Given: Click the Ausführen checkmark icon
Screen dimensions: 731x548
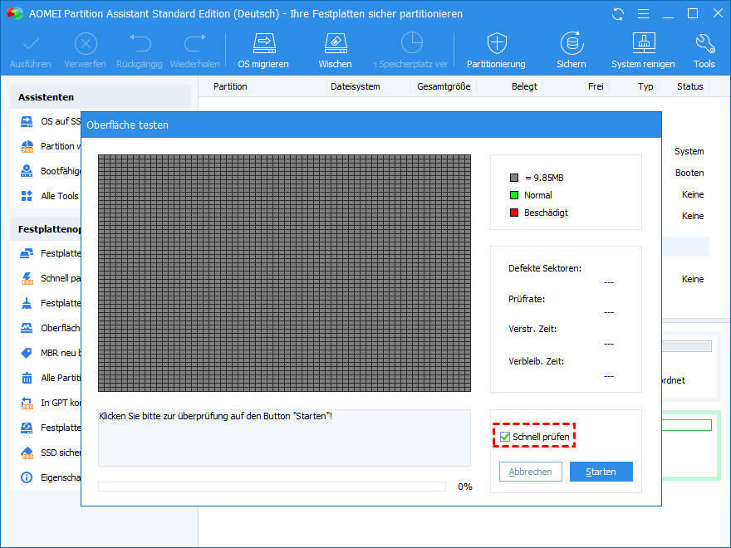Looking at the screenshot, I should [x=31, y=44].
